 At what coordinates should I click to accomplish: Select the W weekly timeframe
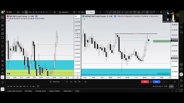coord(41,12)
